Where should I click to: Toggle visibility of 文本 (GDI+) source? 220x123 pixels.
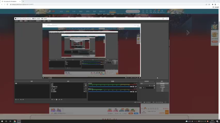click(84, 88)
